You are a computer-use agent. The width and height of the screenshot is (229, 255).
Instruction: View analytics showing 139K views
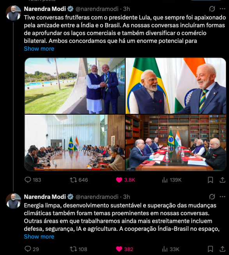pos(172,180)
